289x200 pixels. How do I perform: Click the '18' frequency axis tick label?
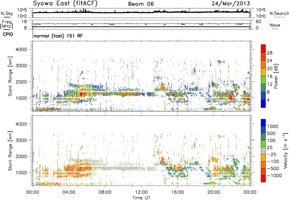pos(24,22)
